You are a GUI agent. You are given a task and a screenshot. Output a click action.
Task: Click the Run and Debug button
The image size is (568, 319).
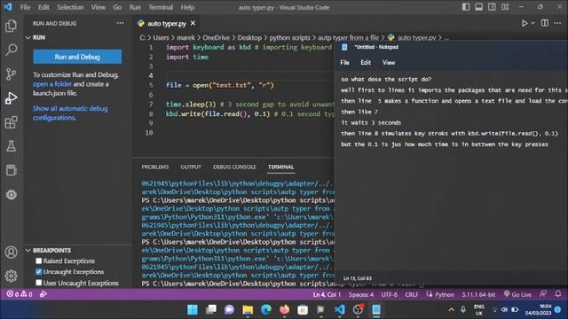click(77, 57)
